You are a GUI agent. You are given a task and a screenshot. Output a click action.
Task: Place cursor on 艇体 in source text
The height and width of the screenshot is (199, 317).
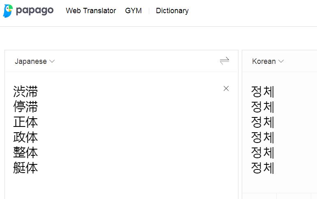point(25,168)
